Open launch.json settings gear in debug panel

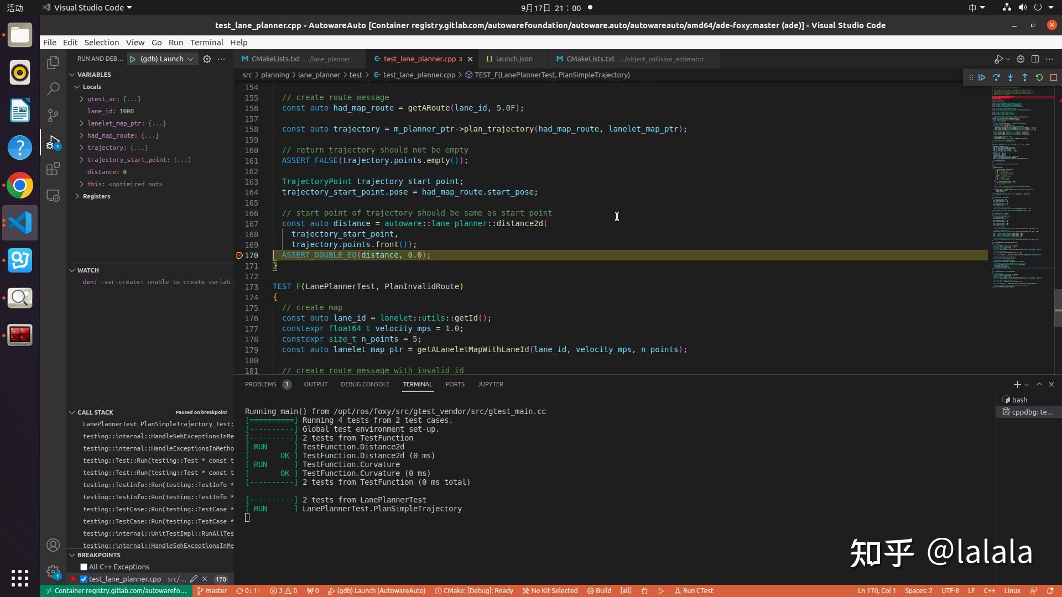(x=207, y=59)
